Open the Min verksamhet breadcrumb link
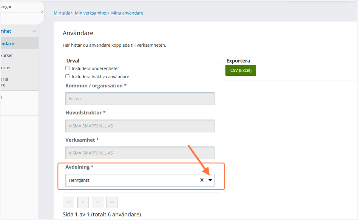This screenshot has width=358, height=220. tap(91, 13)
